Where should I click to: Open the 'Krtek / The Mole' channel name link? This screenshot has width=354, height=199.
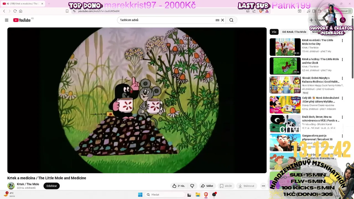point(28,184)
